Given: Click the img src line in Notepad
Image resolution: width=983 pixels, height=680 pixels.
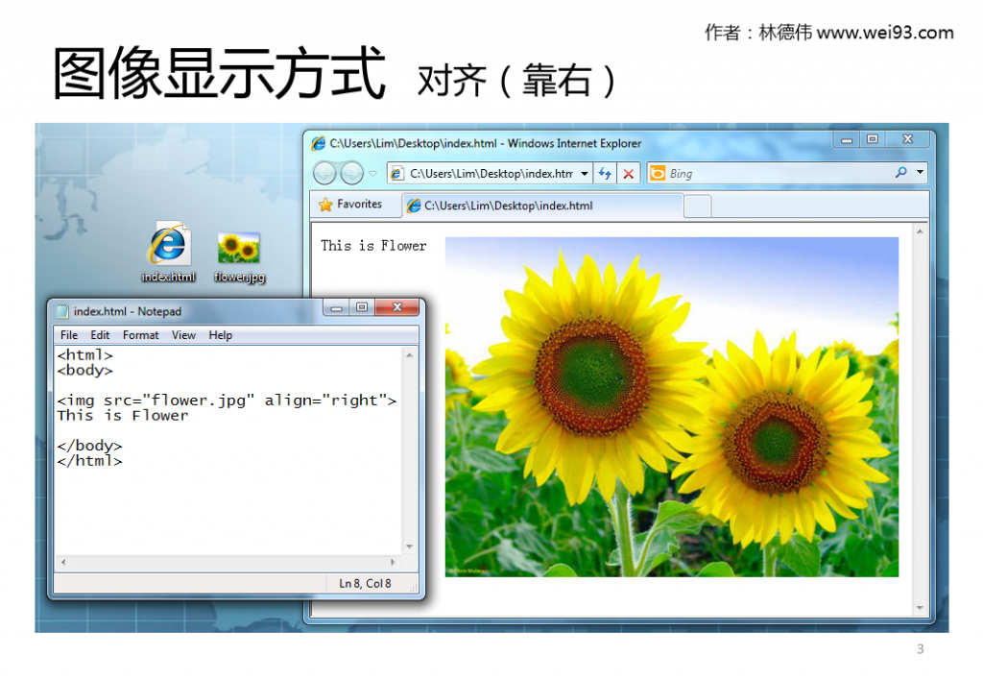Looking at the screenshot, I should point(227,401).
